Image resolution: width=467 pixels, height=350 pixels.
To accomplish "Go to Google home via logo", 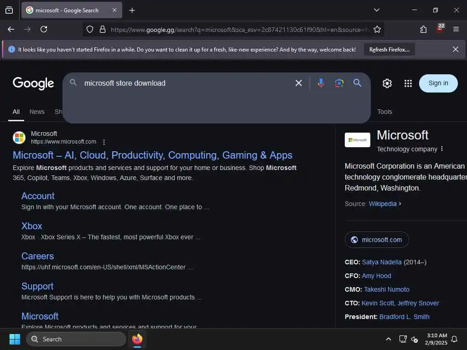I will pyautogui.click(x=33, y=84).
